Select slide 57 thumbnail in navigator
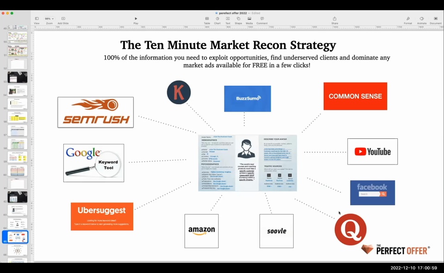The width and height of the screenshot is (444, 273). pos(18,131)
